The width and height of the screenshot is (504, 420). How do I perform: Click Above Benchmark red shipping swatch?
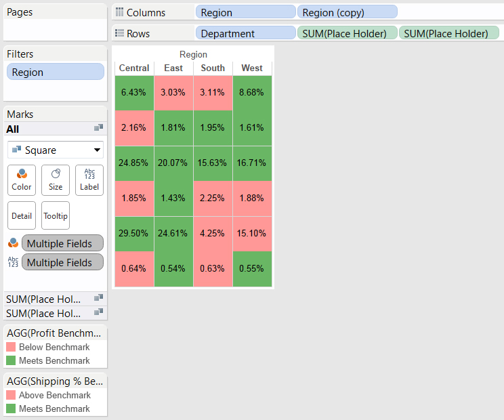pyautogui.click(x=11, y=395)
